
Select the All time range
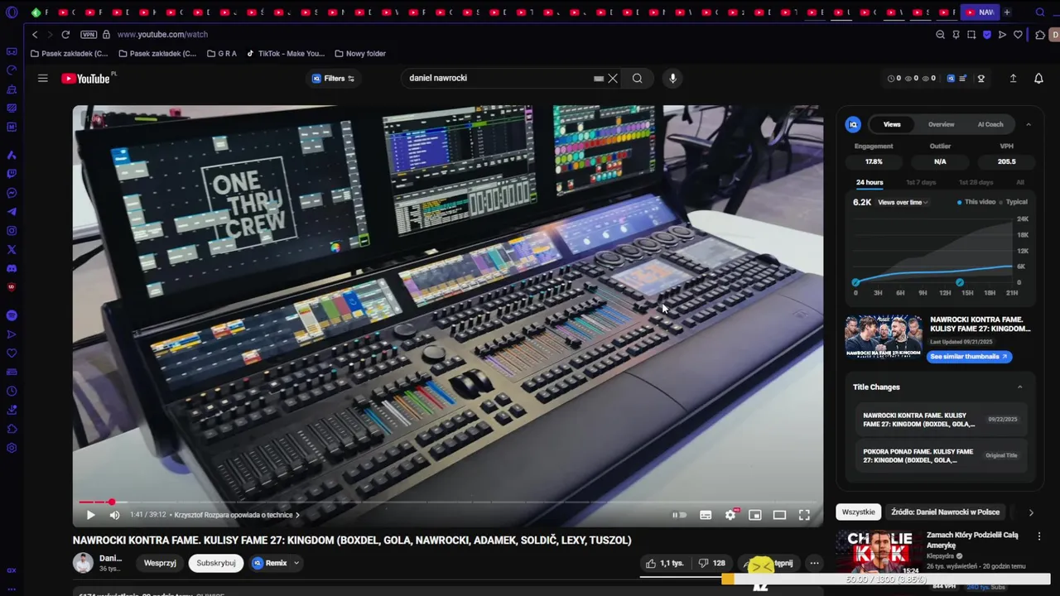point(1020,182)
